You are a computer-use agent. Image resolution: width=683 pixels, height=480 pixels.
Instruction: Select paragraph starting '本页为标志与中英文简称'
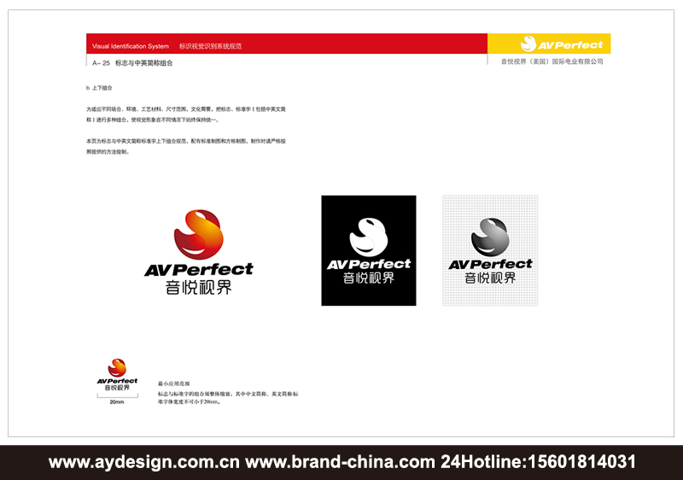pos(186,146)
